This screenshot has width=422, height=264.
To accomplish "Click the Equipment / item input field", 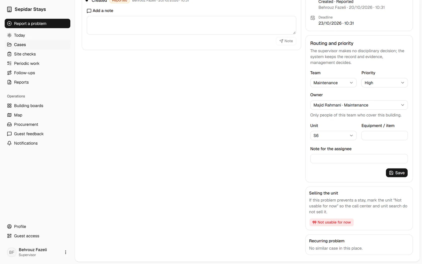I will [x=384, y=136].
